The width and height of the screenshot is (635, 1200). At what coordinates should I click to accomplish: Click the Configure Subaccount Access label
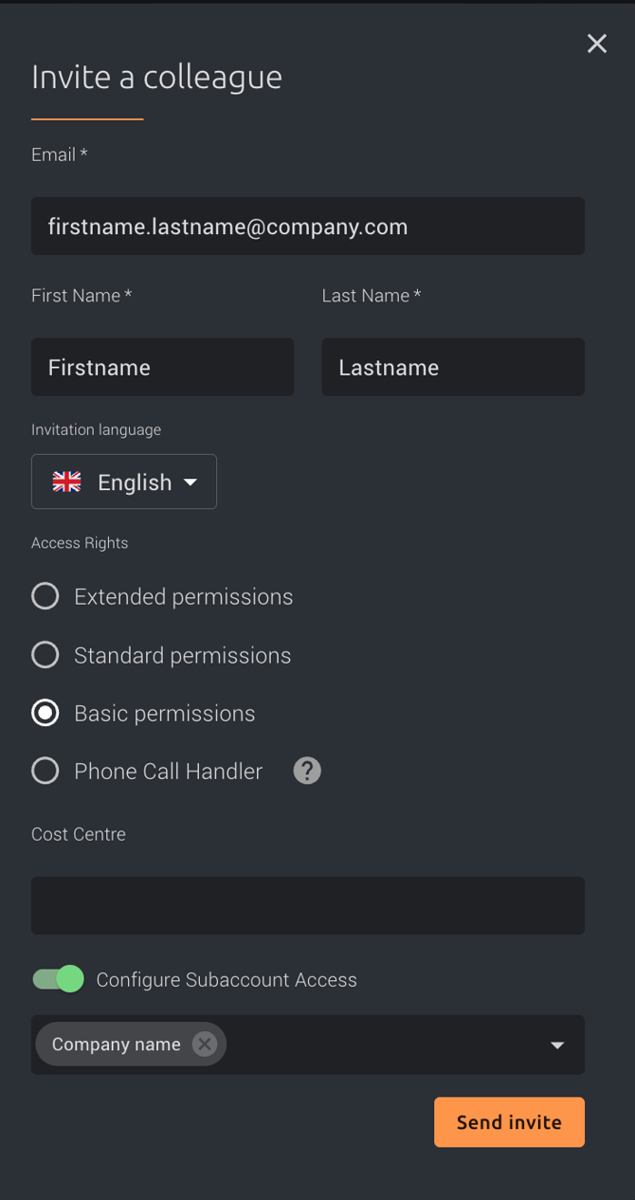227,980
